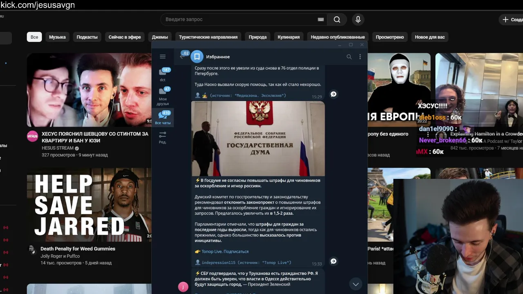Start YouTube voice search microphone

point(358,19)
